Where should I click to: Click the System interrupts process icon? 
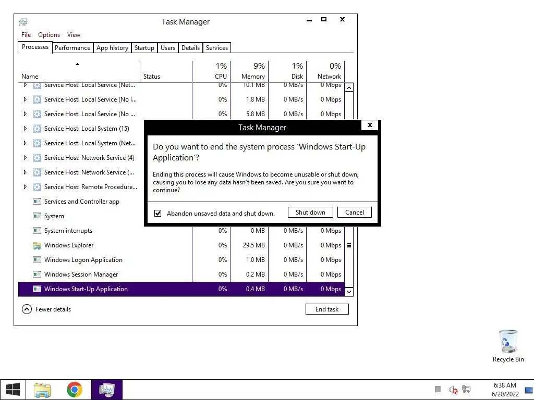(x=37, y=231)
